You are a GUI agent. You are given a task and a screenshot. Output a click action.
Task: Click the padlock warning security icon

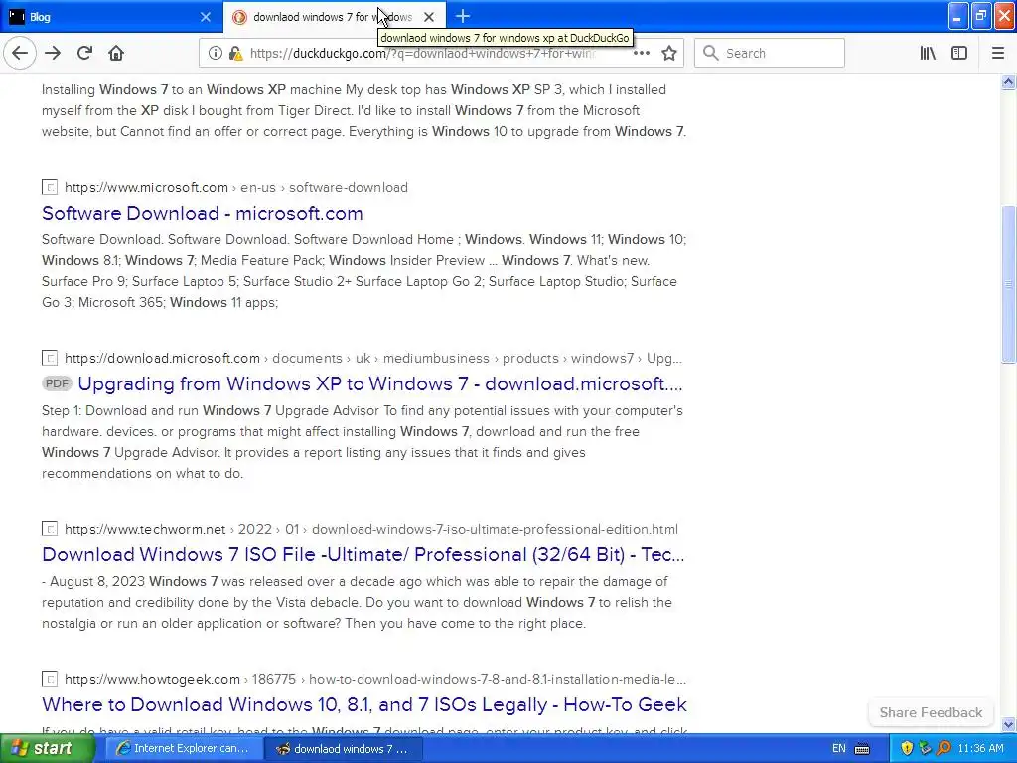235,54
